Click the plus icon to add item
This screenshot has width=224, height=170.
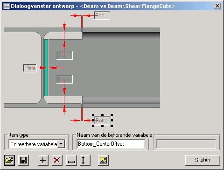tap(43, 160)
